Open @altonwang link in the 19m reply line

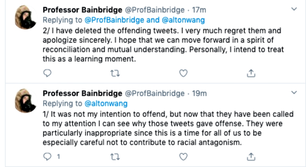click(x=106, y=103)
